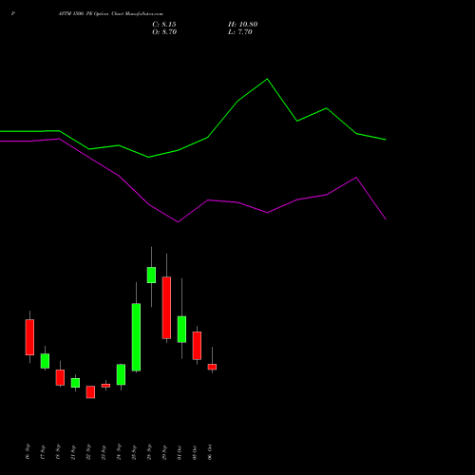Select the tall red candlestick for 29 Sep

pyautogui.click(x=166, y=308)
